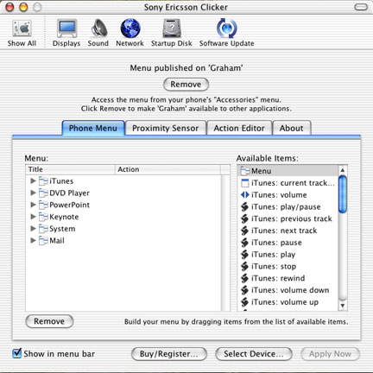Screen dimensions: 373x373
Task: Expand the PowerPoint menu group
Action: pos(33,205)
